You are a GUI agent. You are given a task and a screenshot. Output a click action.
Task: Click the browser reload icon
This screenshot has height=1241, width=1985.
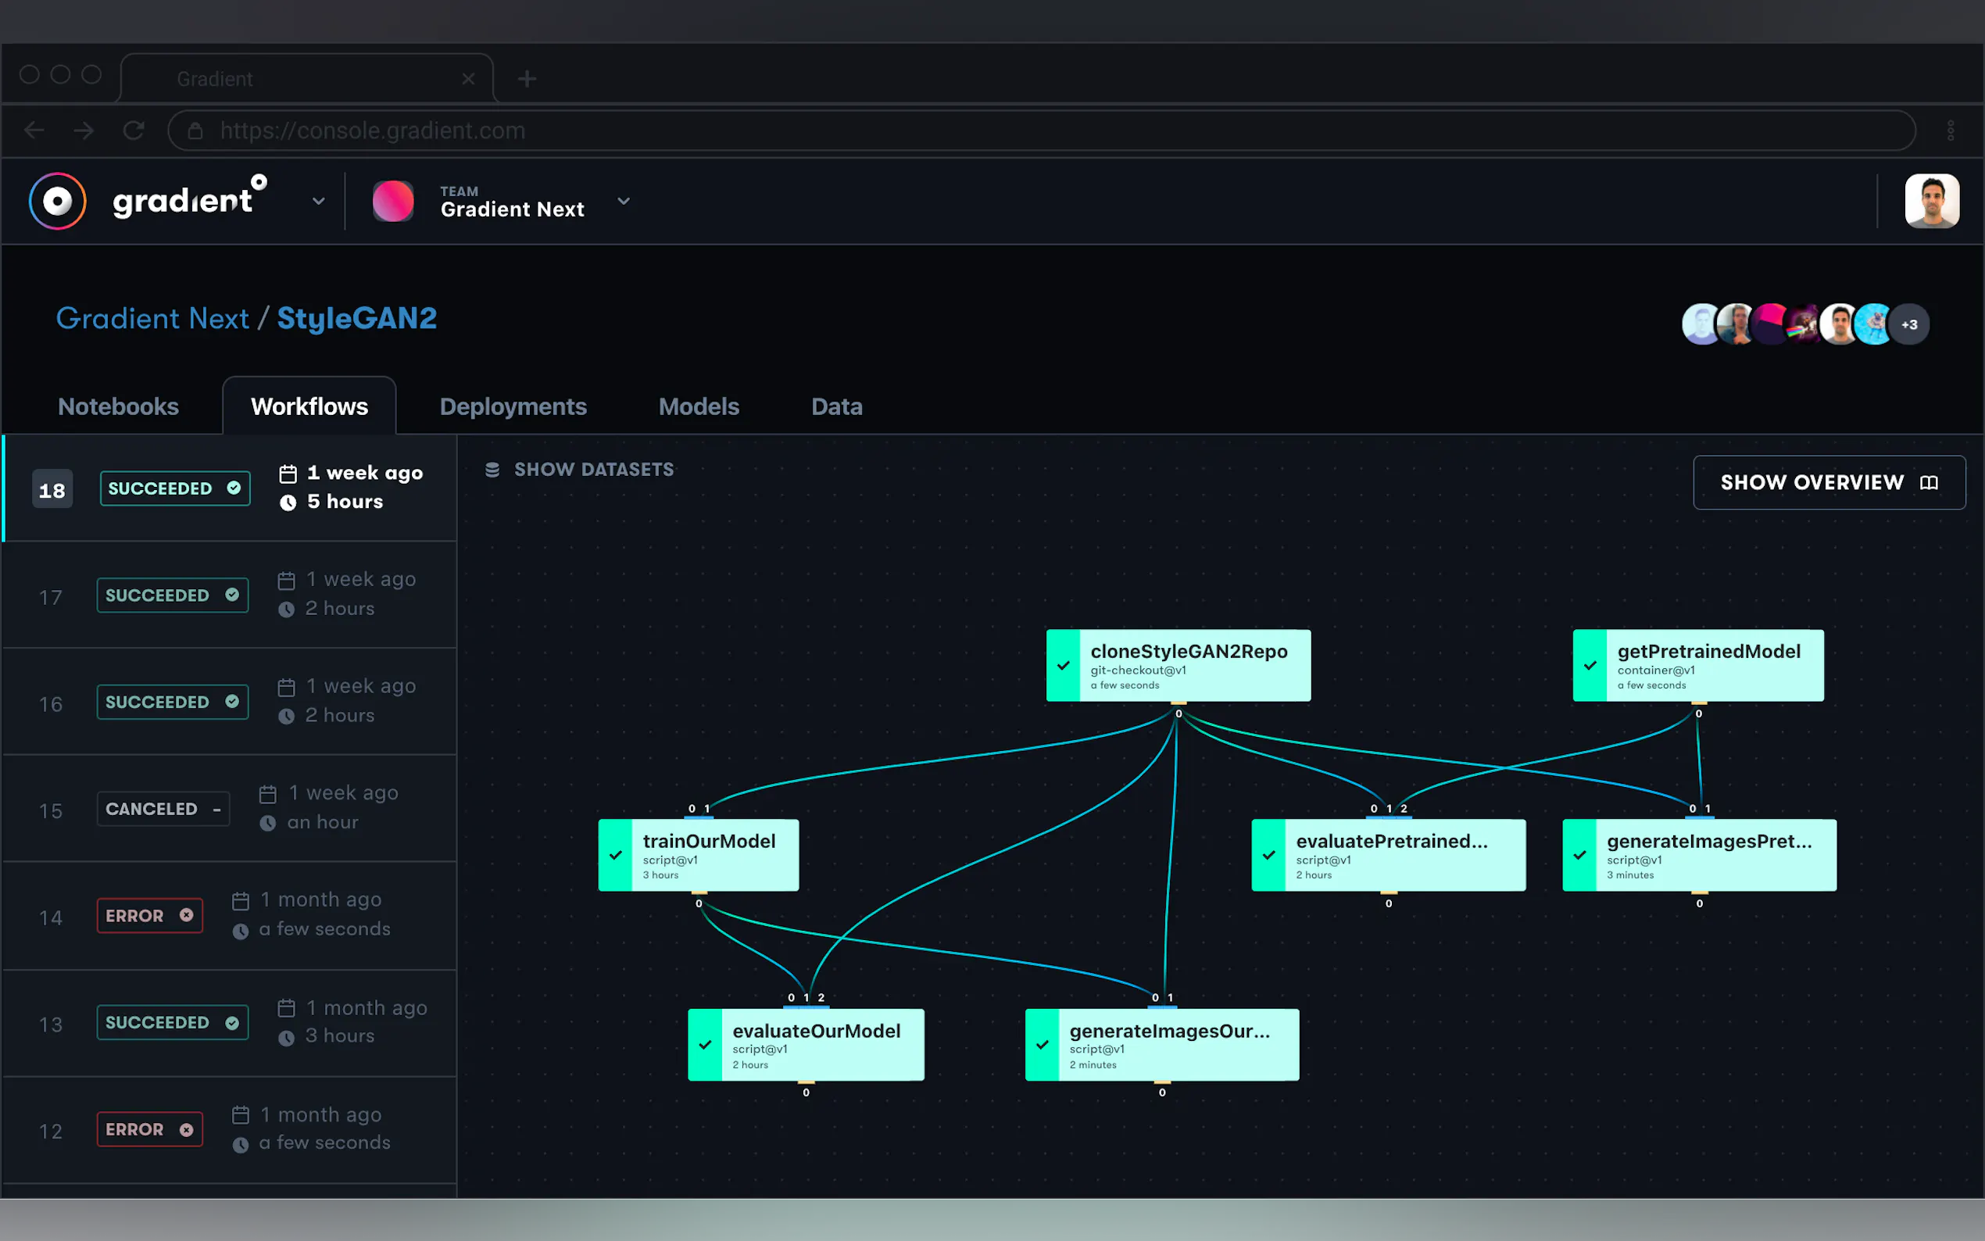[134, 131]
